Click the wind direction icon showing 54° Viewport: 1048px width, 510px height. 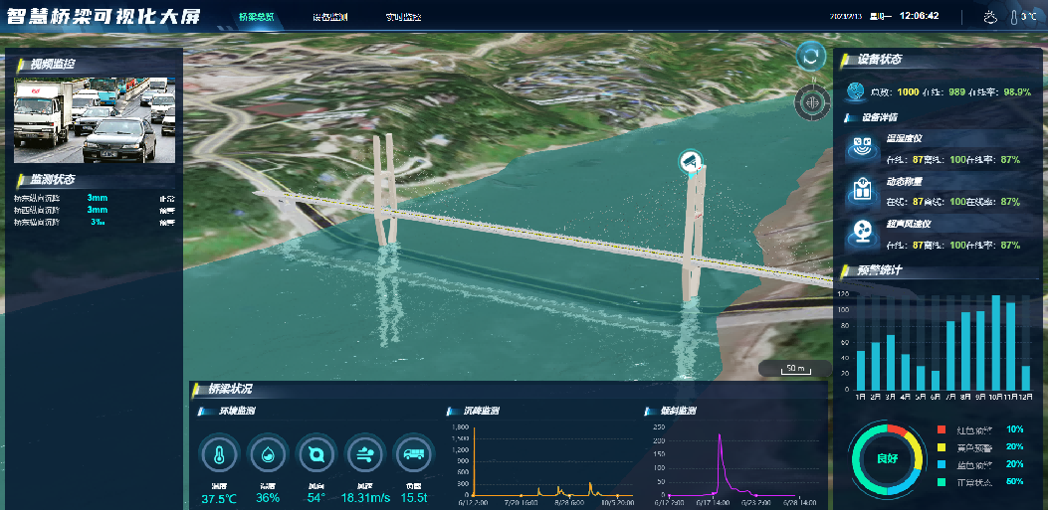click(315, 454)
